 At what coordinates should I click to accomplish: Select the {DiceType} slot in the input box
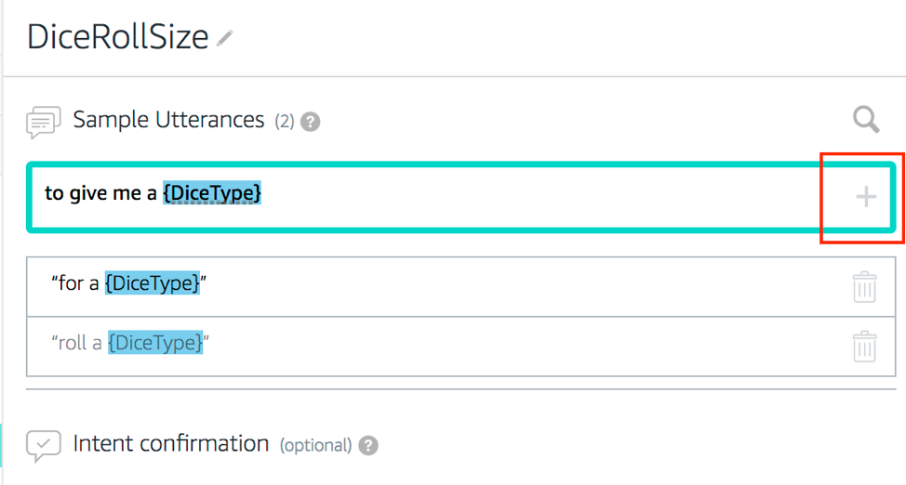tap(212, 193)
